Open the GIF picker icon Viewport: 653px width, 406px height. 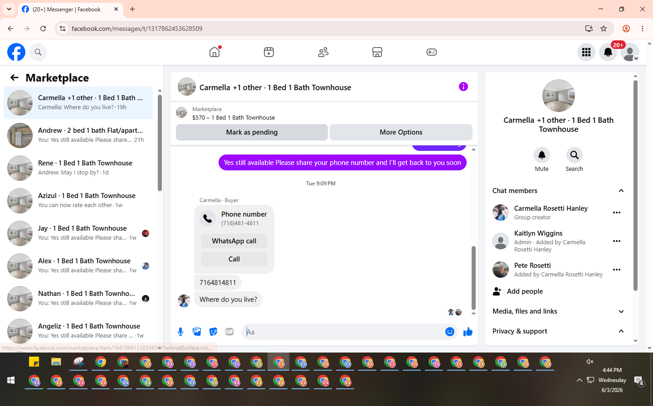click(x=229, y=332)
